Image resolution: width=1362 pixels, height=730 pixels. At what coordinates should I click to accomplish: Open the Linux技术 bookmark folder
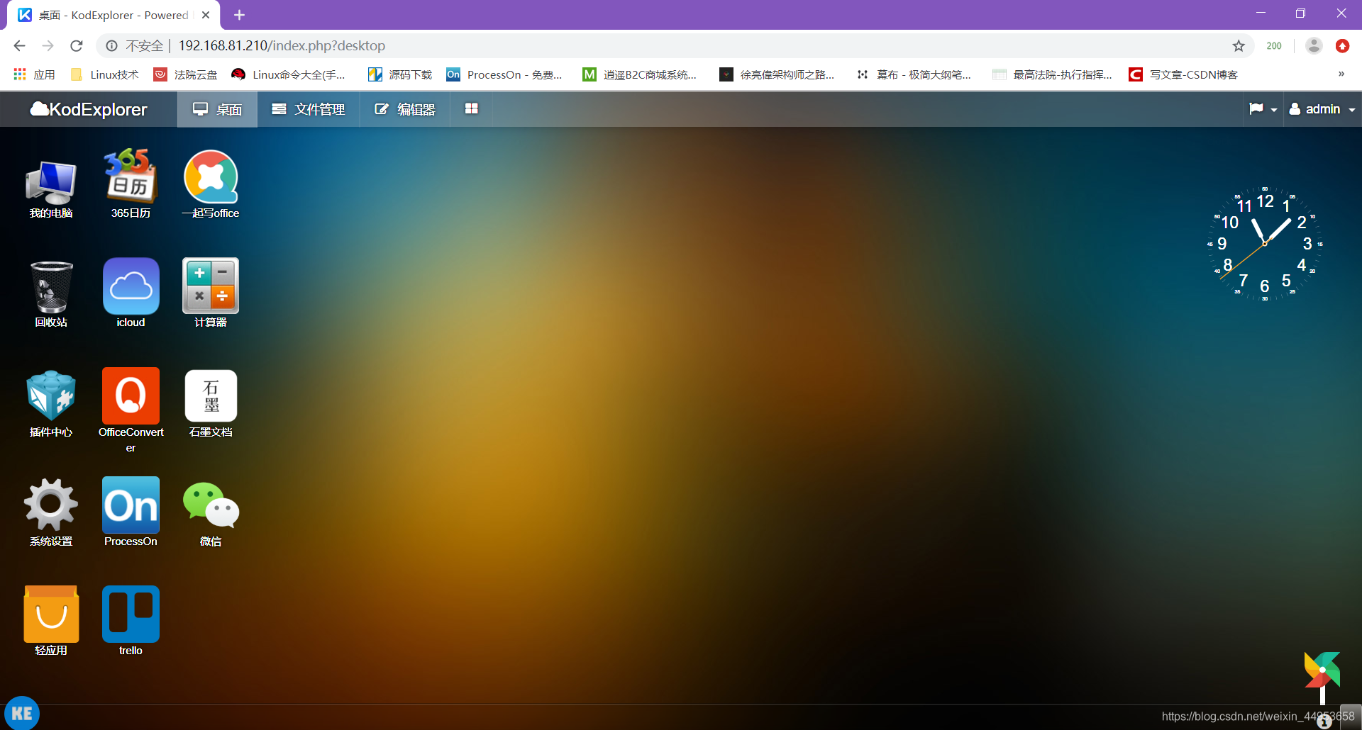(x=104, y=74)
